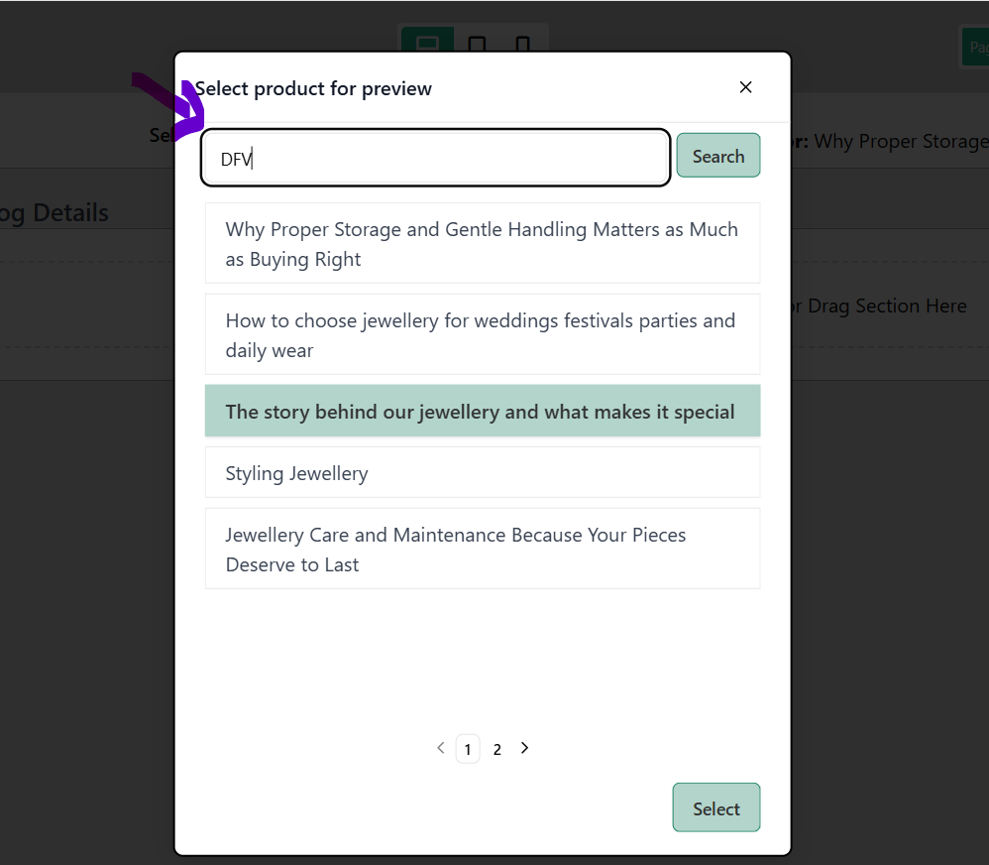Select the Styling Jewellery entry
Screen dimensions: 989x865
coord(483,473)
